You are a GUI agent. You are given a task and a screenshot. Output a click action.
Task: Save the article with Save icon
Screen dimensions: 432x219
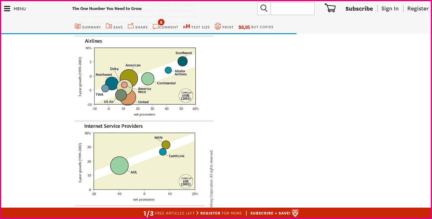(x=109, y=27)
